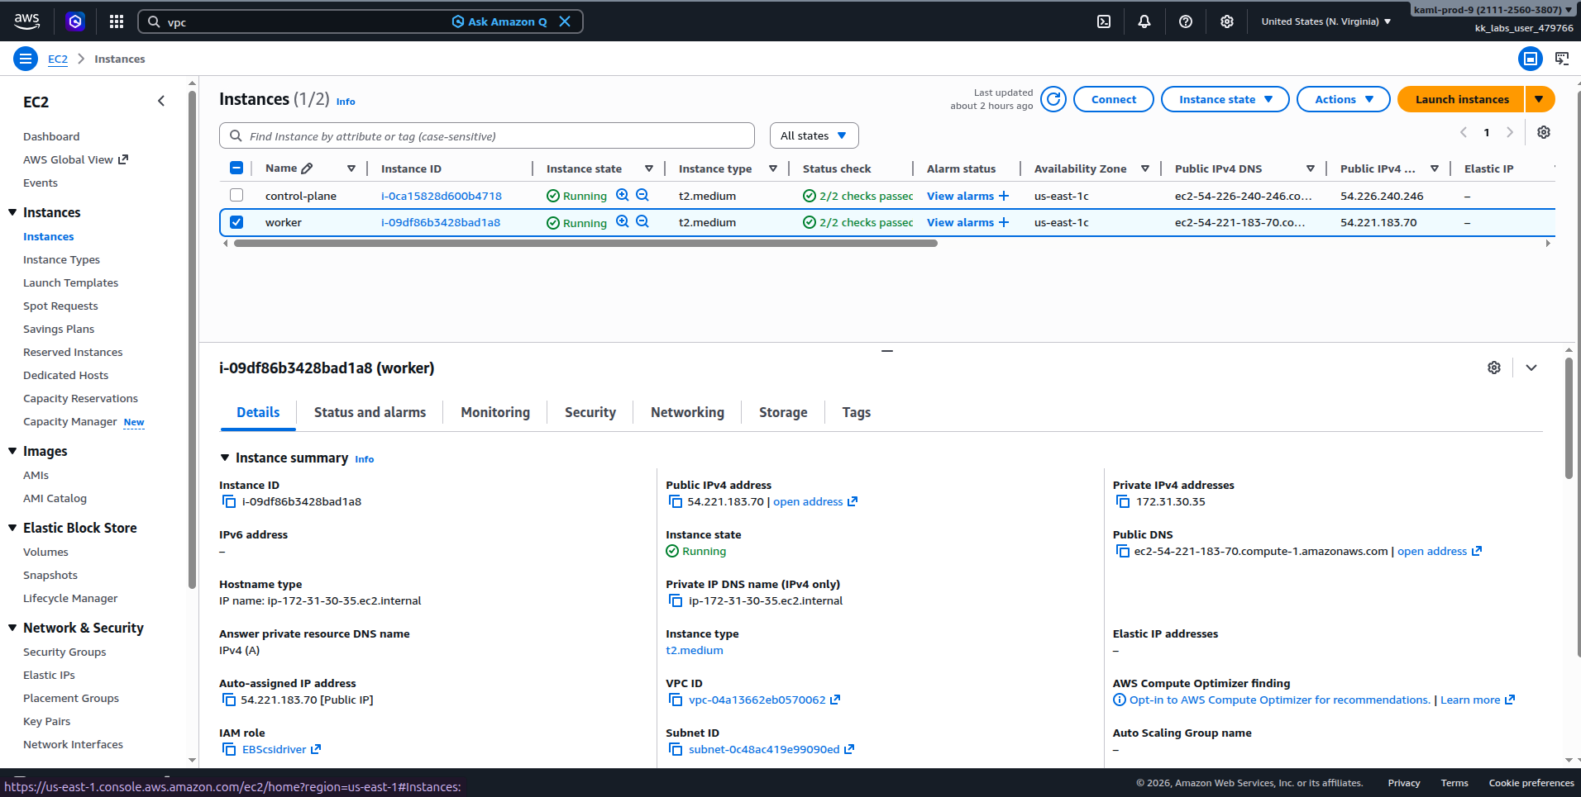
Task: Toggle the info side panel icon
Action: (x=1531, y=59)
